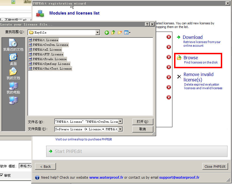Image resolution: width=232 pixels, height=184 pixels.
Task: Expand the file type Software License dropdown
Action: (x=120, y=129)
